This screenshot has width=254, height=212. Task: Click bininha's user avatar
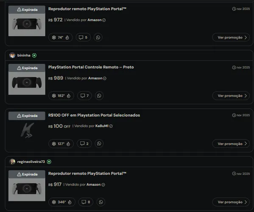pos(12,56)
